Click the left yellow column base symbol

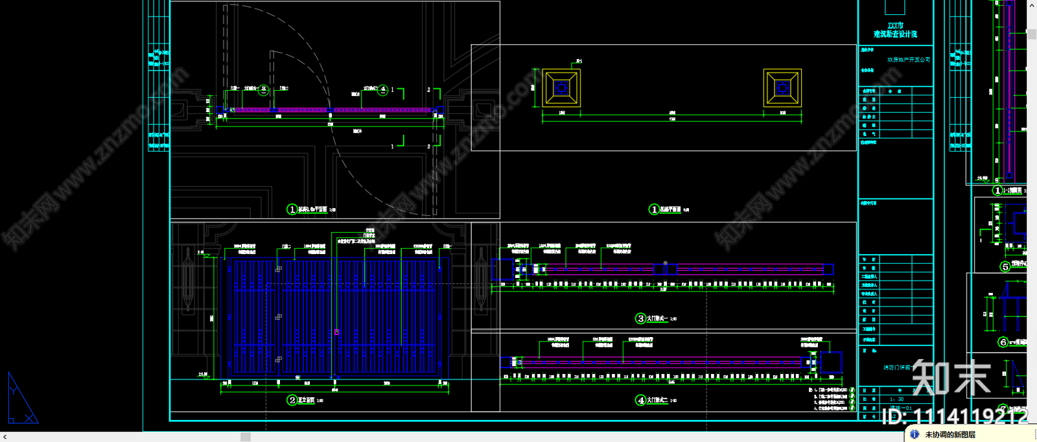[x=561, y=88]
